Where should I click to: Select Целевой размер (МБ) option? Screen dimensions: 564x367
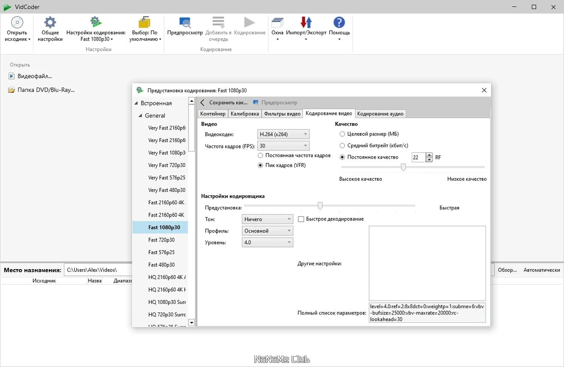(x=342, y=134)
